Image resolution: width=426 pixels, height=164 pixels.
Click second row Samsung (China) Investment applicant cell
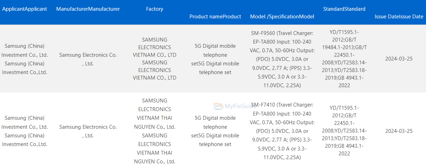tap(24, 131)
